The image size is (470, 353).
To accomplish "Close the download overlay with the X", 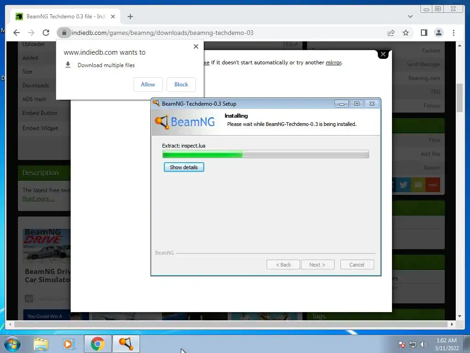I will pos(383,54).
